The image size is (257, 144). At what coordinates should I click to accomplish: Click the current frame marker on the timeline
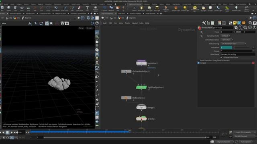click(x=129, y=130)
